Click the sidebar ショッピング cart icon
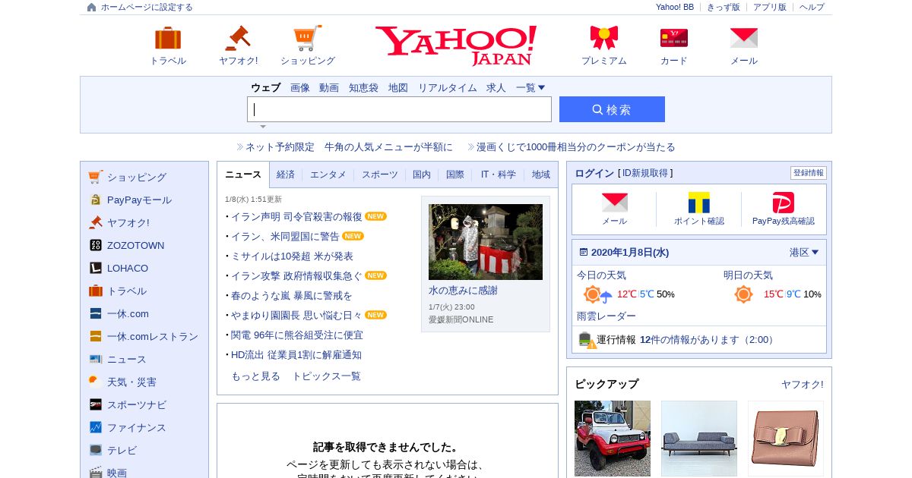Viewport: 912px width, 478px height. [x=96, y=177]
